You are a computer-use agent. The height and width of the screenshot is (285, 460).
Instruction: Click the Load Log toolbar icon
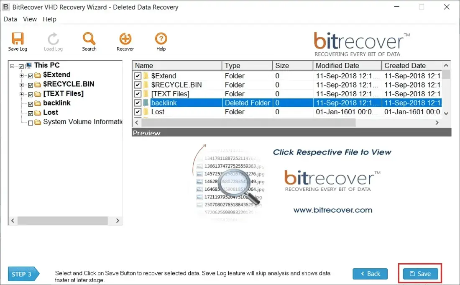coord(53,39)
